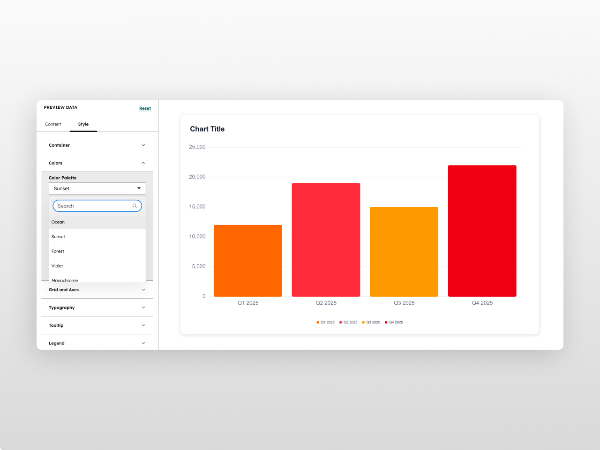Click the Q4 2025 legend color marker
Image resolution: width=600 pixels, height=450 pixels.
tap(386, 322)
